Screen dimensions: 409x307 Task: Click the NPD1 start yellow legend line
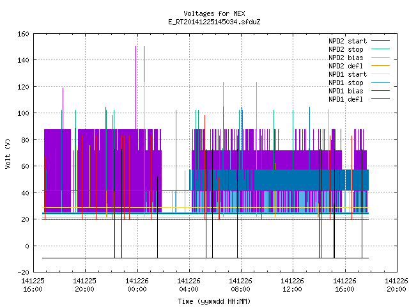(x=380, y=74)
